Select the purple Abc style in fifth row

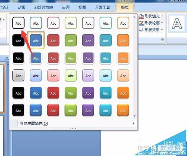tap(88, 93)
